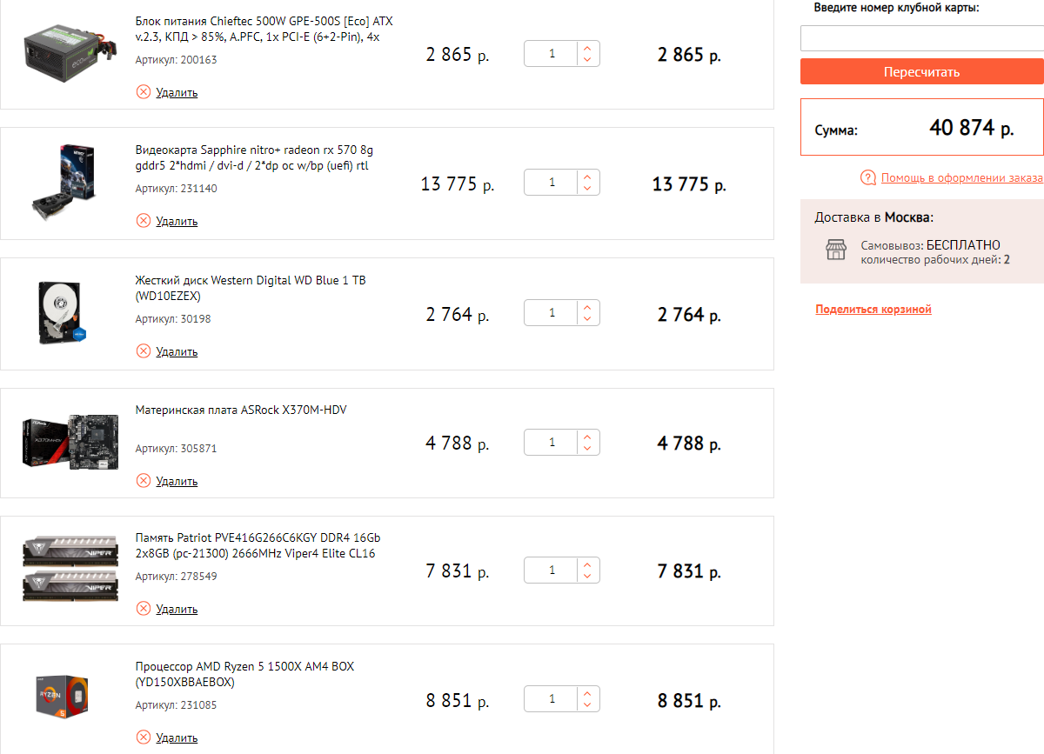The width and height of the screenshot is (1044, 754).
Task: Click the remove icon for the WD Blue hard drive
Action: [x=144, y=351]
